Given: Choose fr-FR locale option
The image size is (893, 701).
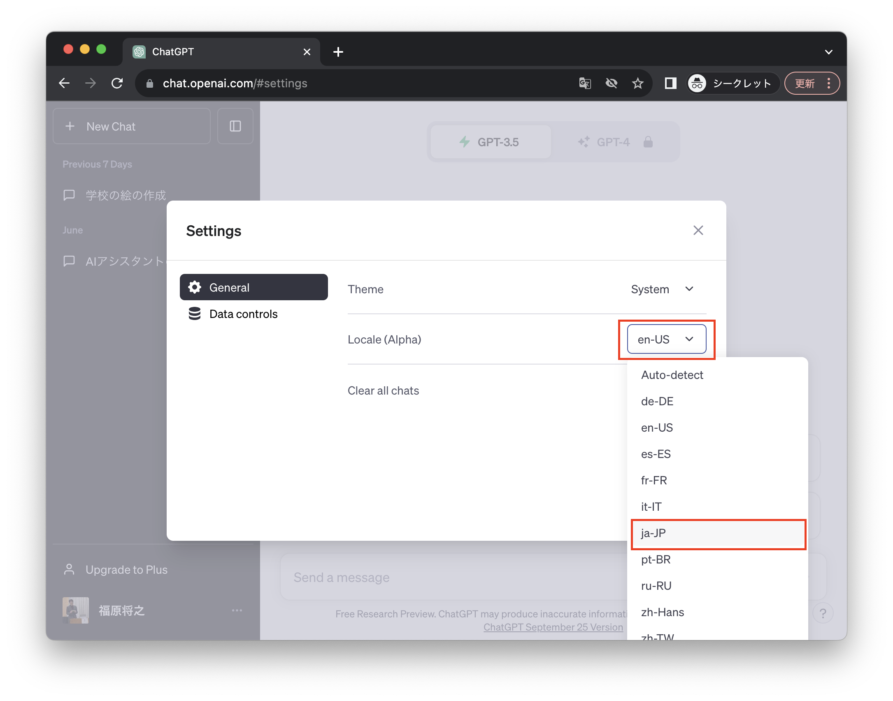Looking at the screenshot, I should [718, 480].
